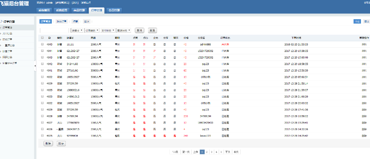Viewport: 370px width, 159px height.
Task: Open the 配送状态 filter dropdown
Action: [124, 31]
